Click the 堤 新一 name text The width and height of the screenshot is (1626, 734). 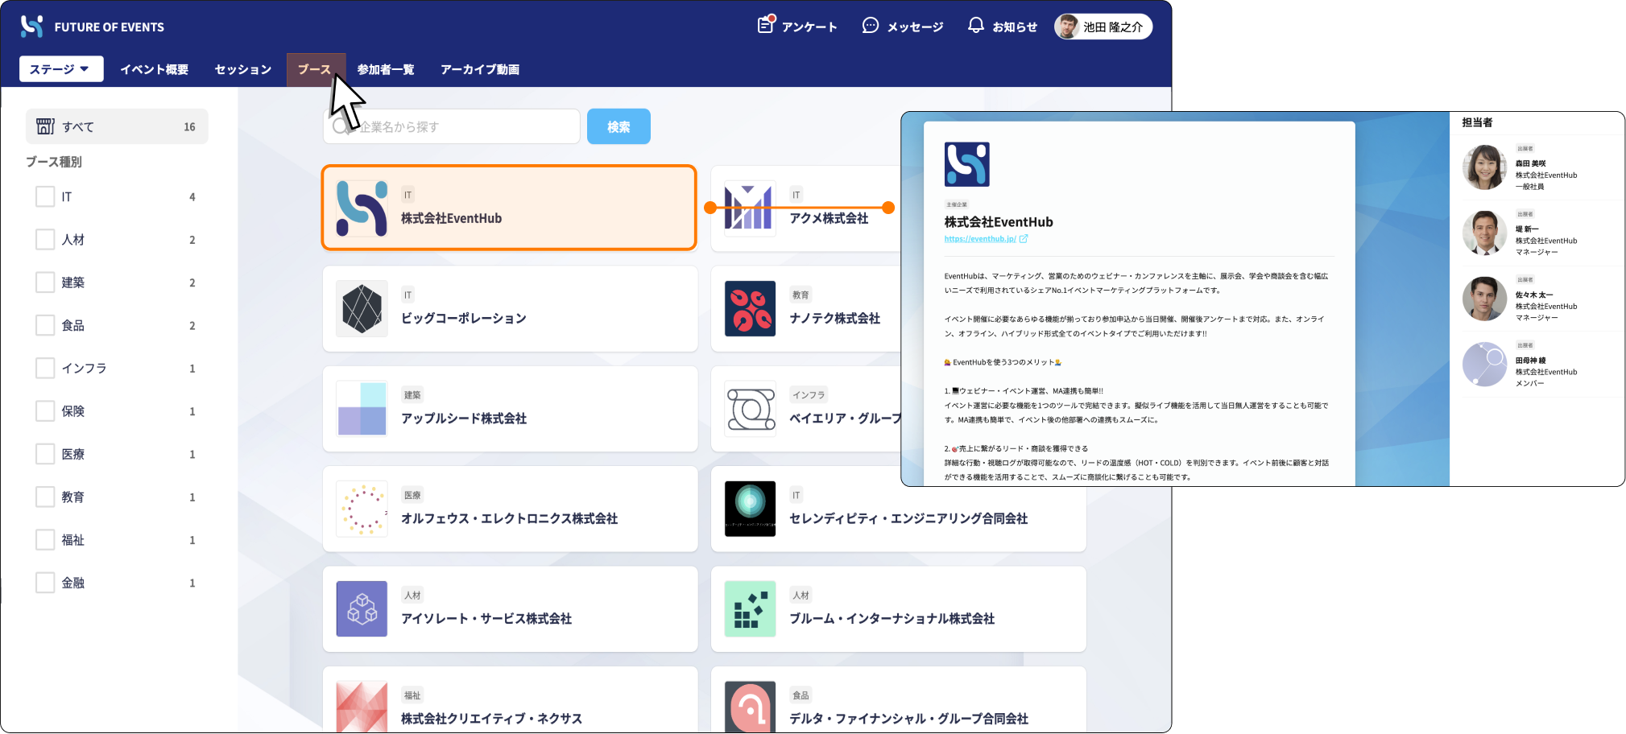(x=1527, y=229)
